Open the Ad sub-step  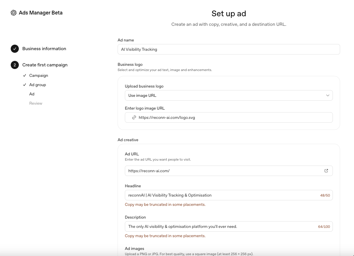(x=32, y=94)
